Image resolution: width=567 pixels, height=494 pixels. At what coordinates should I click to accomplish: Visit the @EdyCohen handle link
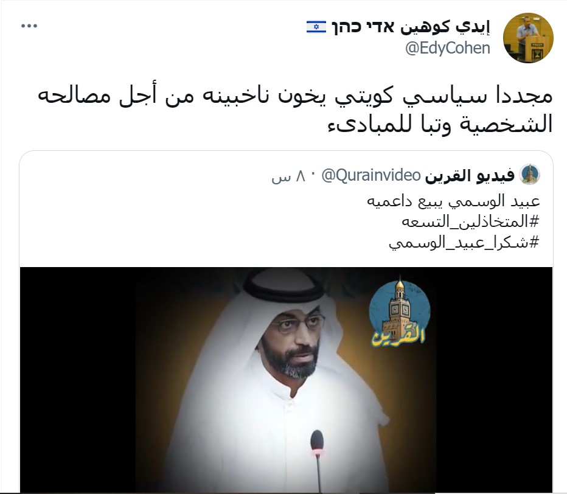pos(448,48)
